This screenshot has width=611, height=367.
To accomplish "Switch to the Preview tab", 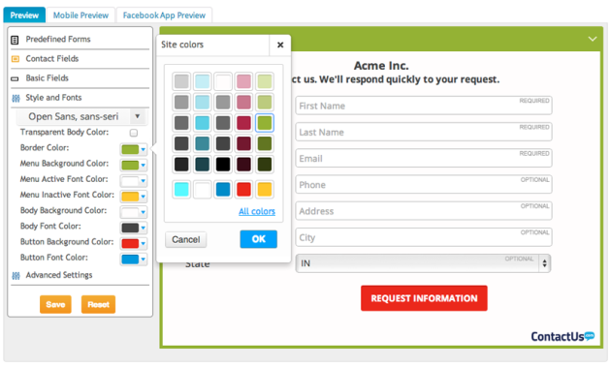I will click(24, 15).
